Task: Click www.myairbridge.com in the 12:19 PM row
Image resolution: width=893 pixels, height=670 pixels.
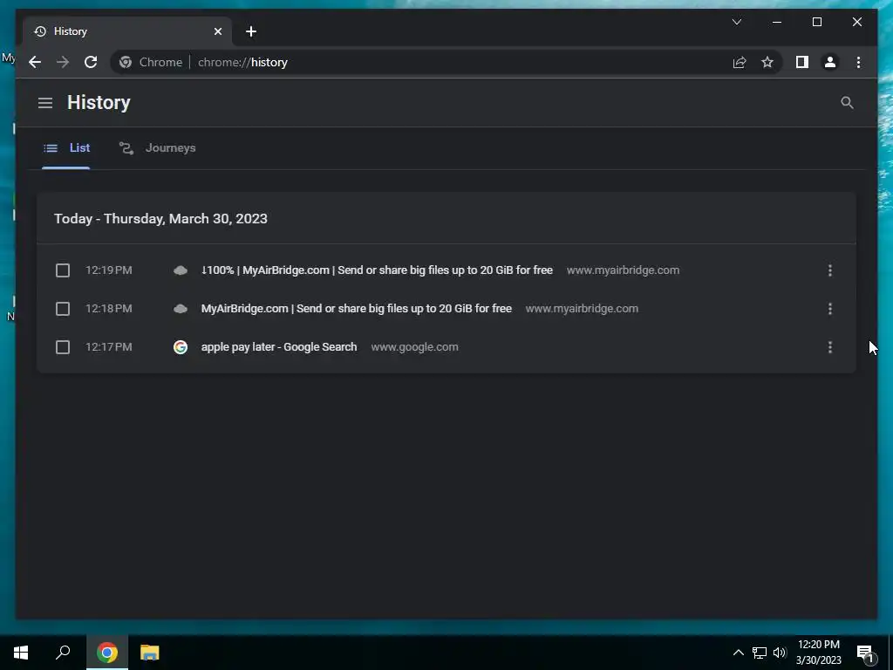Action: tap(623, 270)
